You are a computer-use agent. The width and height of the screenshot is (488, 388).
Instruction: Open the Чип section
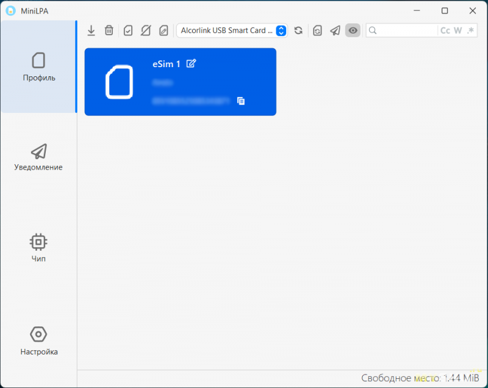coord(38,248)
